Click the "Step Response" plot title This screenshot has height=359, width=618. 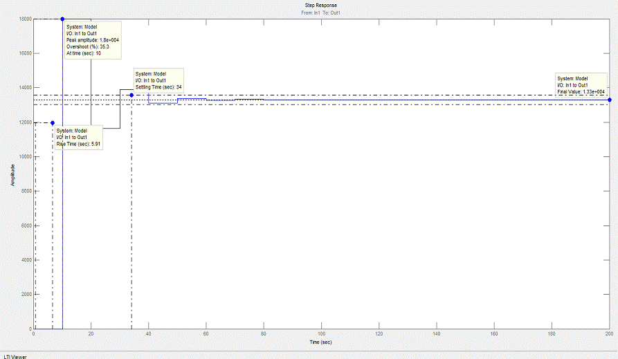320,6
